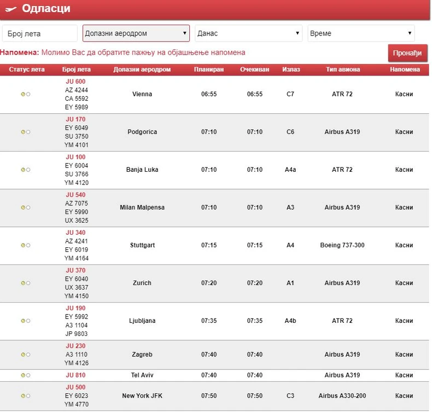The width and height of the screenshot is (432, 412).
Task: Click the Напомена column header
Action: (x=405, y=69)
